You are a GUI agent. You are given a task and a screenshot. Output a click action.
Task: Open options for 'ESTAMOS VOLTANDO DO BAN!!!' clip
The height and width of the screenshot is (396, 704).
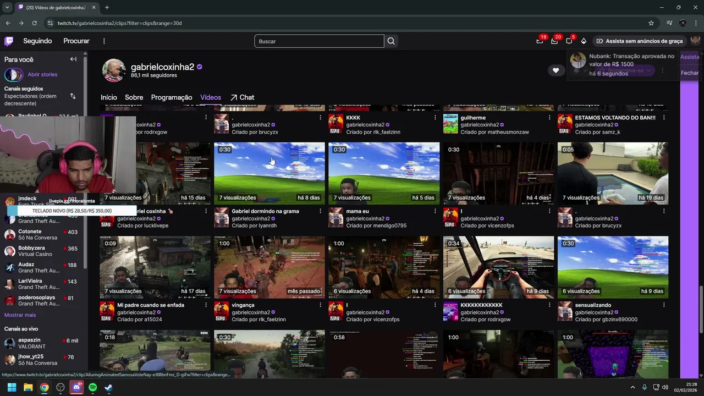664,118
